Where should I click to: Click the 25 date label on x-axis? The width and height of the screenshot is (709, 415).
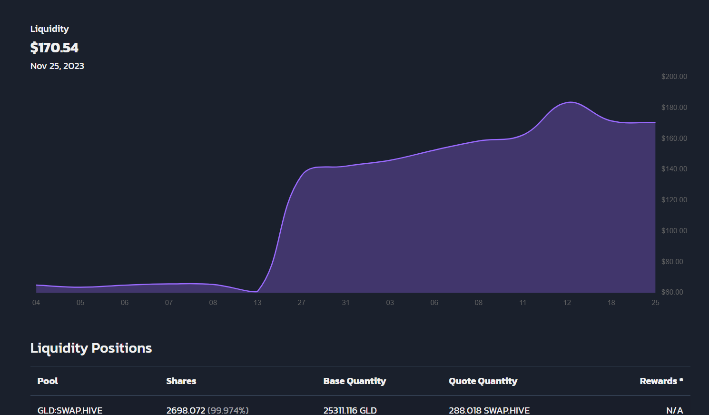(655, 303)
